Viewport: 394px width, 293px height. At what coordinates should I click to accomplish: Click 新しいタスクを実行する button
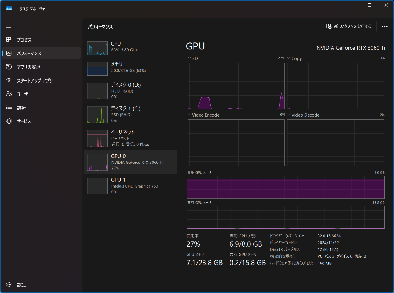point(349,26)
